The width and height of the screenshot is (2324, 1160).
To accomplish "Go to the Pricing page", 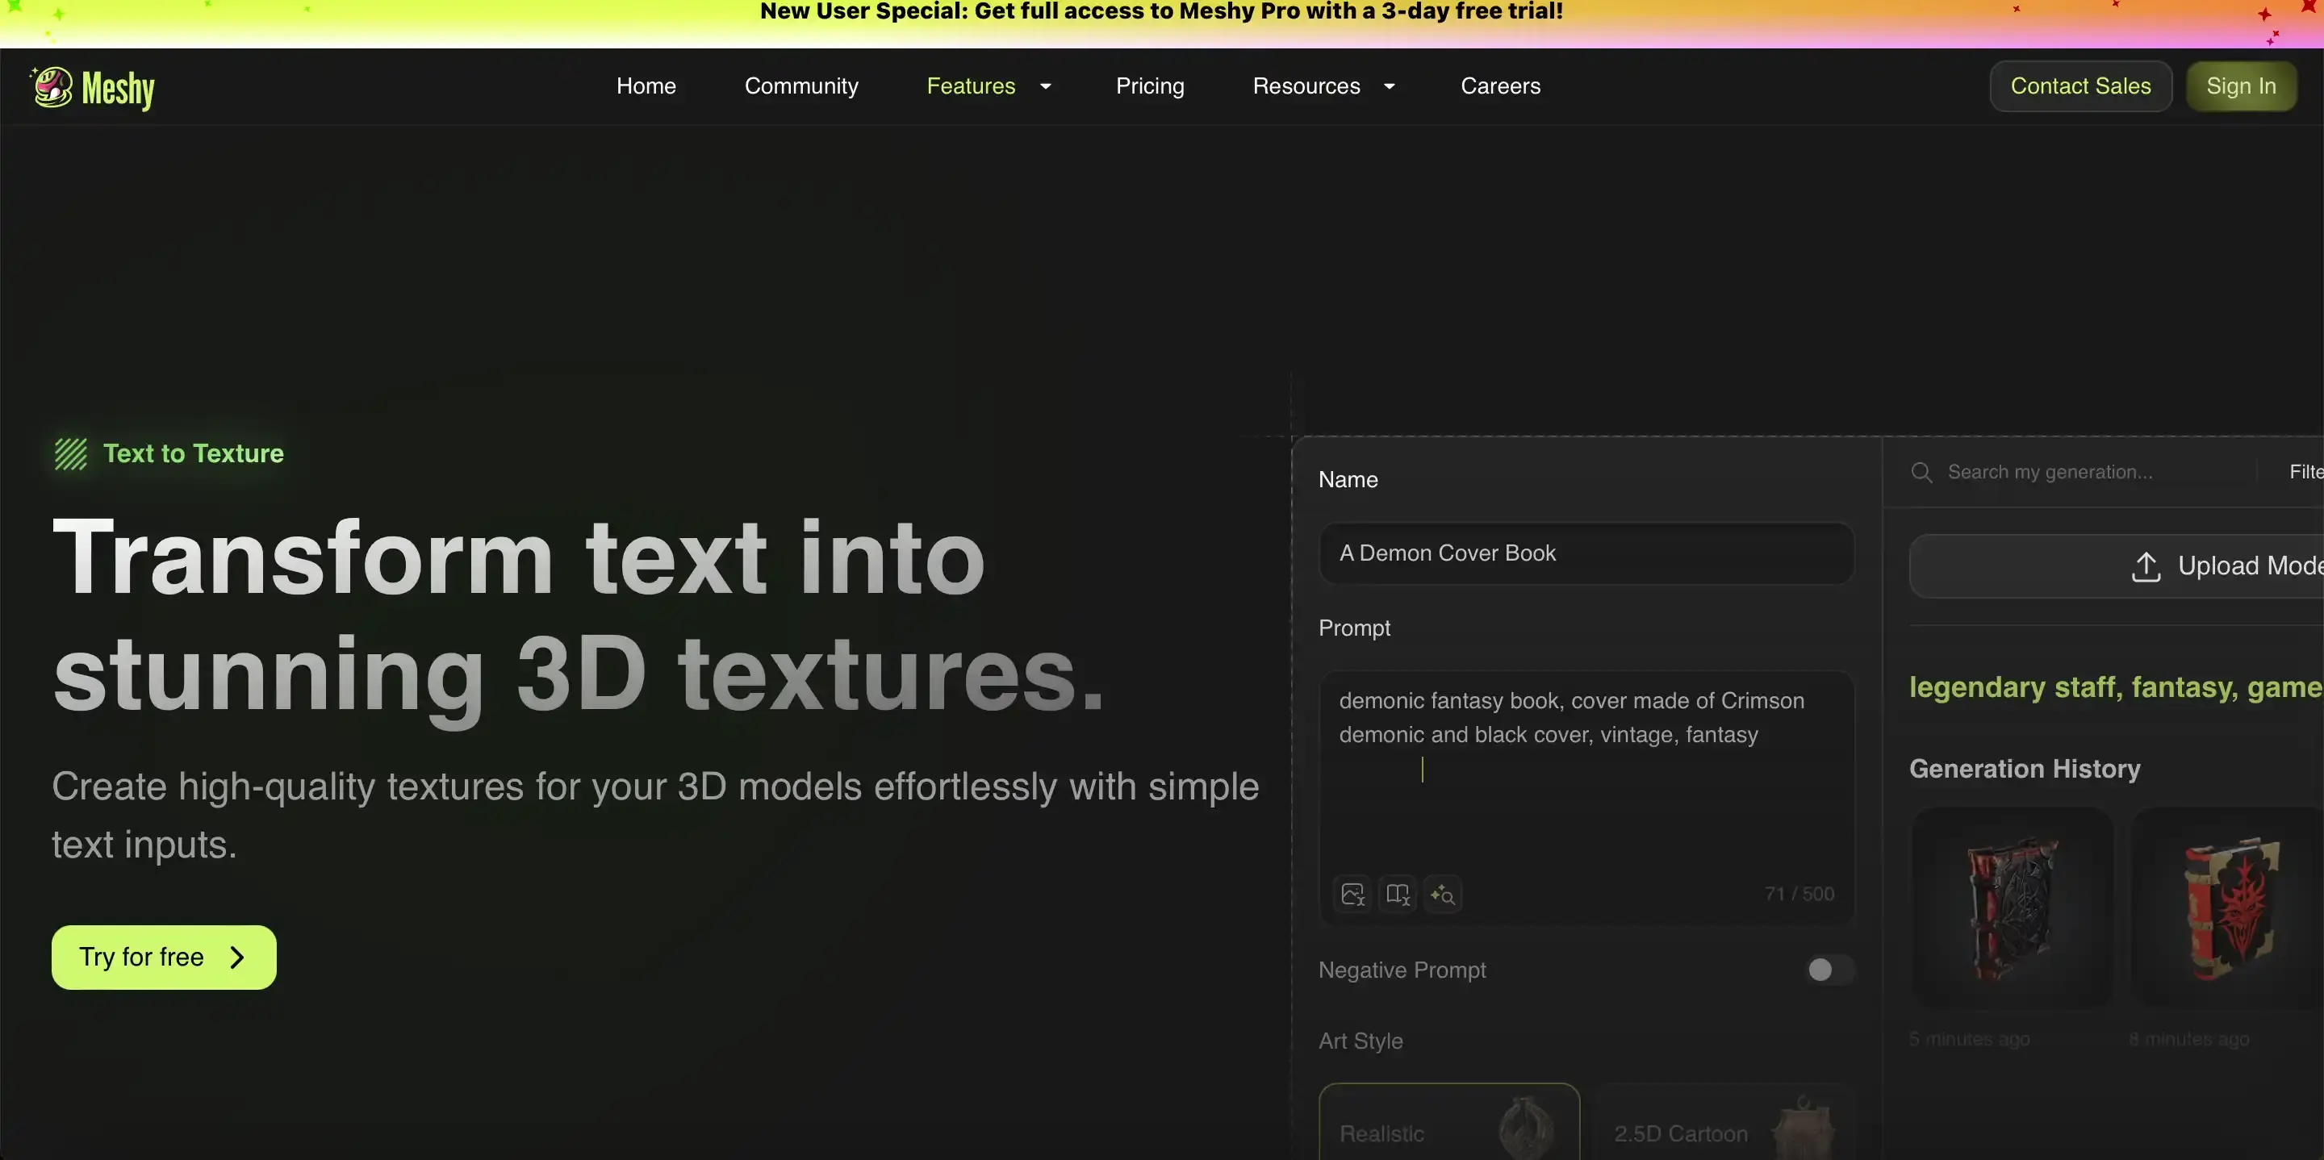I will 1149,86.
